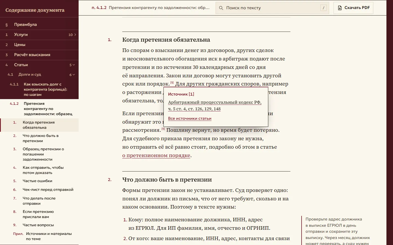Click Все источники статьи link
The image size is (393, 245).
coord(190,118)
